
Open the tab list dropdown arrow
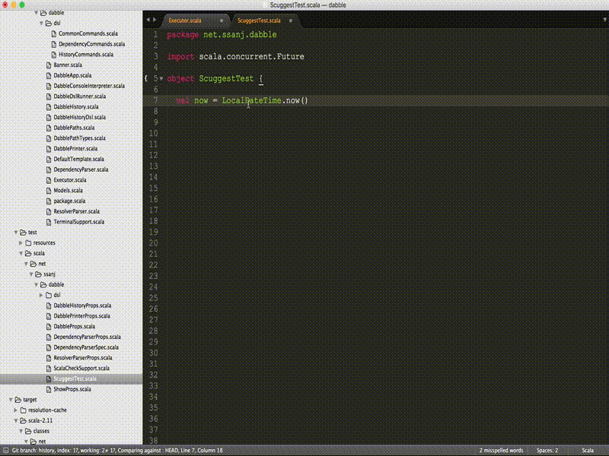coord(604,20)
